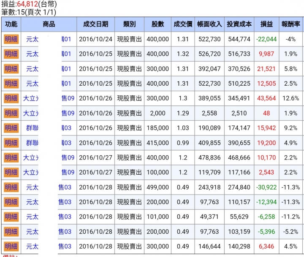
Task: Open product link in the 174,147 cost row
Action: click(49, 128)
